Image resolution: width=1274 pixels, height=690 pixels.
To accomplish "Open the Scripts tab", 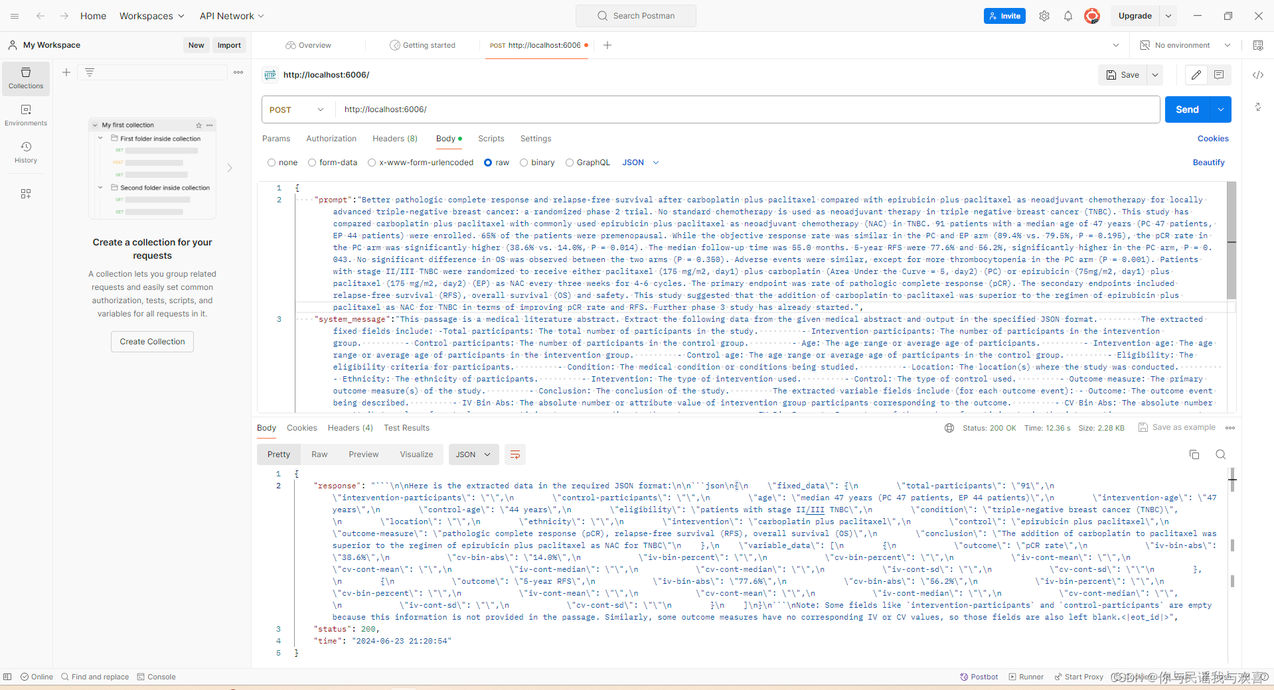I will coord(491,139).
